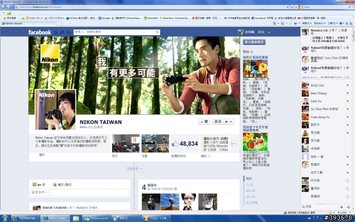Open the highlights filter dropdown on timeline
The width and height of the screenshot is (355, 222).
click(134, 169)
